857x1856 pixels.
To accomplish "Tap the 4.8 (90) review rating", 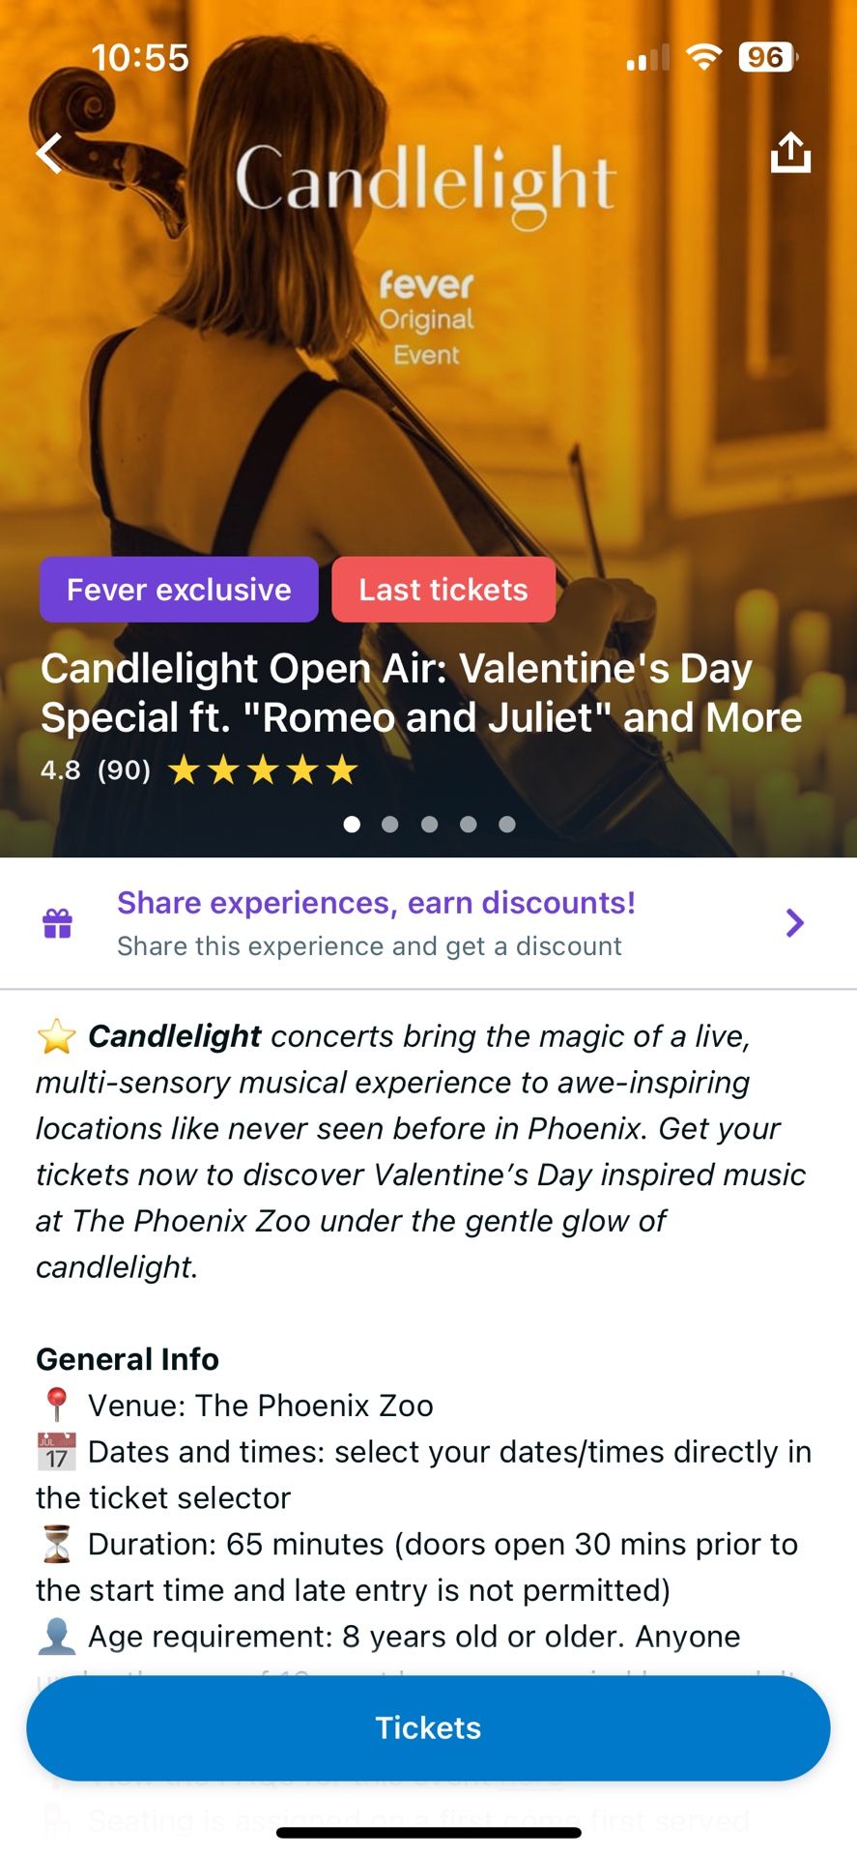I will click(x=96, y=770).
